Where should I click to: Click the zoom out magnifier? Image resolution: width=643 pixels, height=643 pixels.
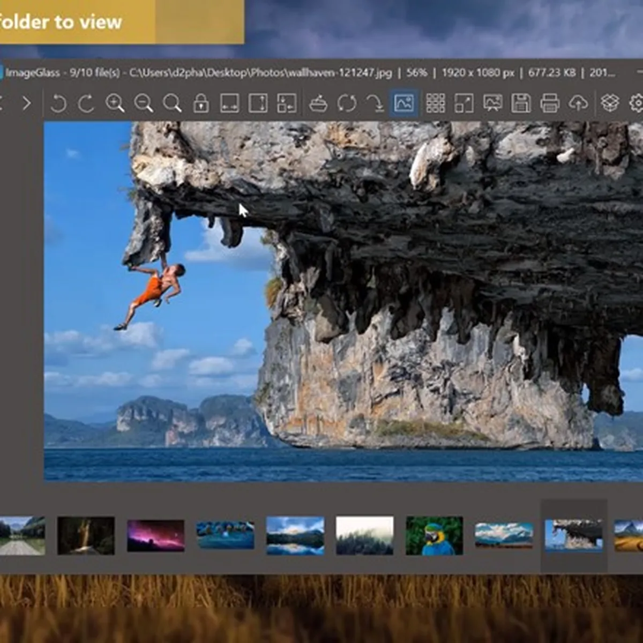tap(144, 103)
